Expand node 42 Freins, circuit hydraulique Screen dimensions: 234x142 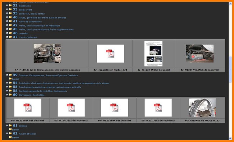[7, 25]
